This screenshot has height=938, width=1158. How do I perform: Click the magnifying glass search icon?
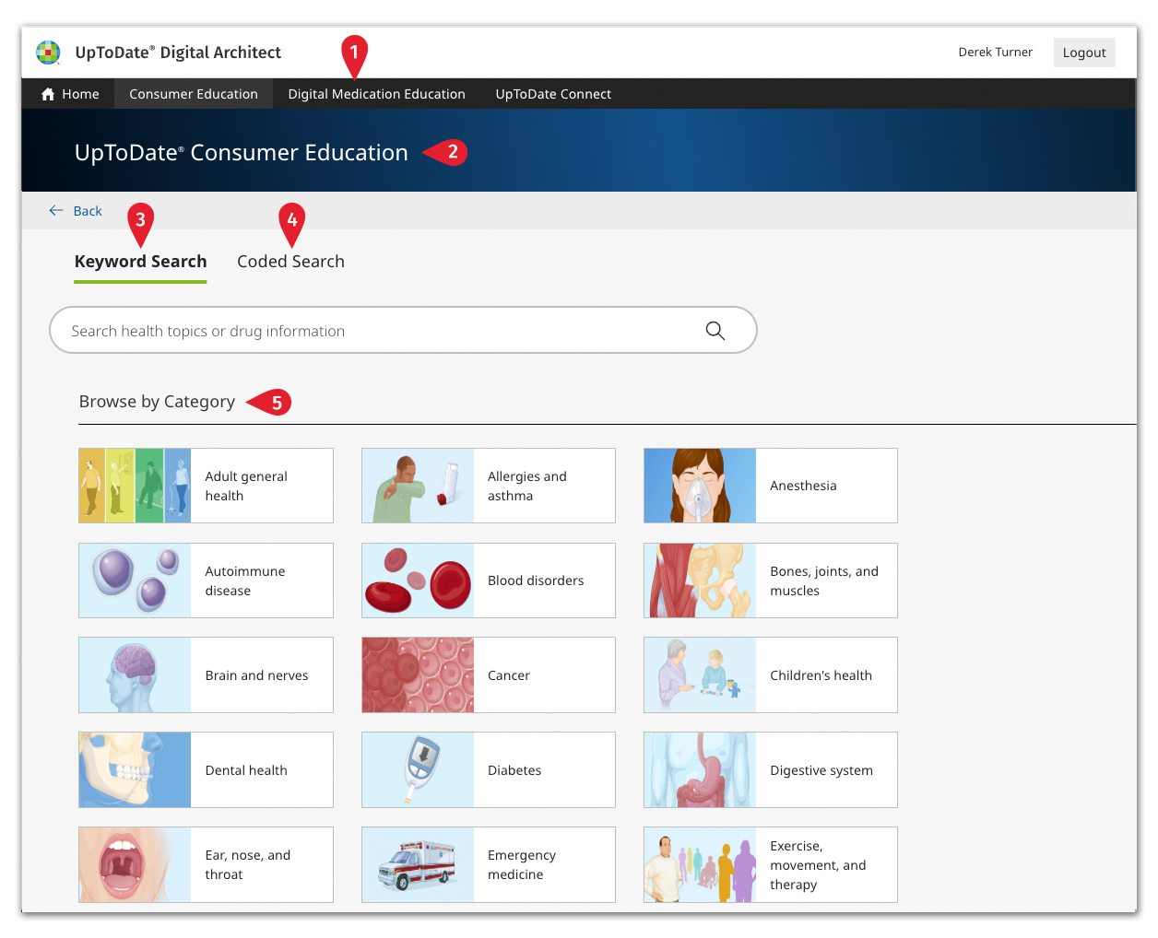pyautogui.click(x=715, y=330)
